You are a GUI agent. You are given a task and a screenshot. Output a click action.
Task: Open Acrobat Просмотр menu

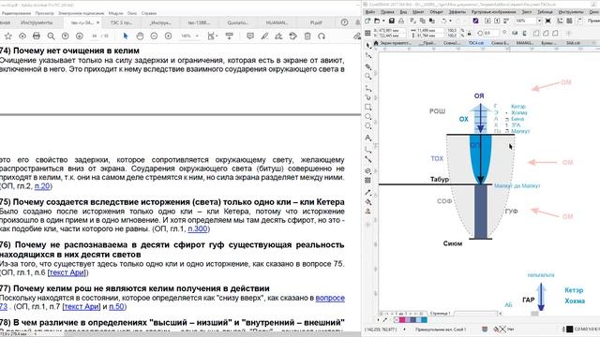[x=44, y=13]
